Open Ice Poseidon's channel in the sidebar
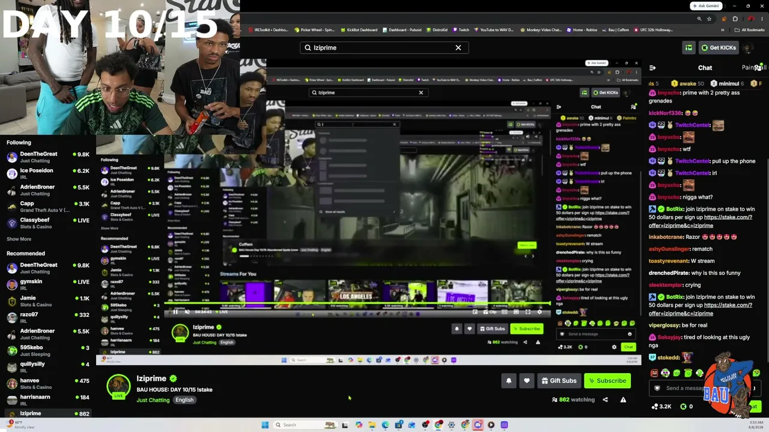769x432 pixels. click(48, 174)
